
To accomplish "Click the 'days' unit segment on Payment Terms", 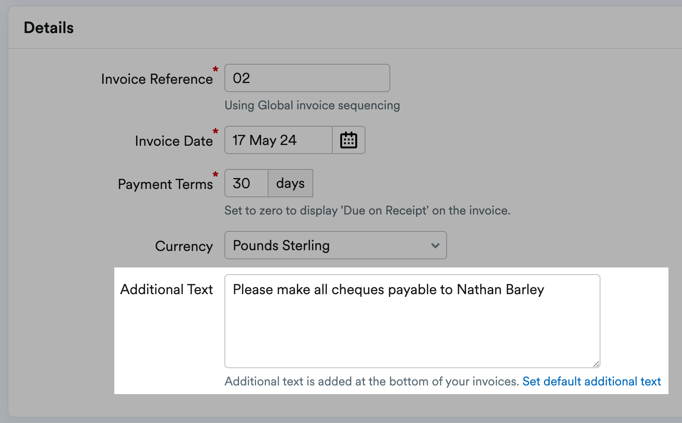I will tap(290, 183).
